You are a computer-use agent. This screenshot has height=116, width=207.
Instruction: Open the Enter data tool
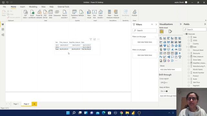(x=50, y=14)
